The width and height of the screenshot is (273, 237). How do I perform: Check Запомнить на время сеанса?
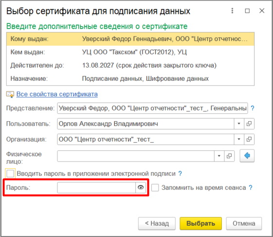[x=155, y=188]
